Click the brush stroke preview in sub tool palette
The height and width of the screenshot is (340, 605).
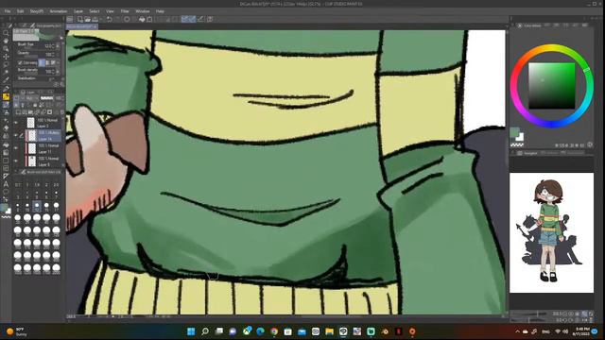tap(37, 36)
